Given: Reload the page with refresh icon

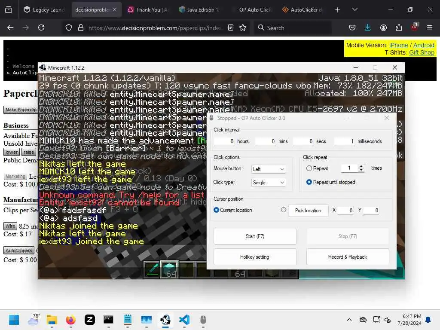Looking at the screenshot, I should (x=41, y=27).
